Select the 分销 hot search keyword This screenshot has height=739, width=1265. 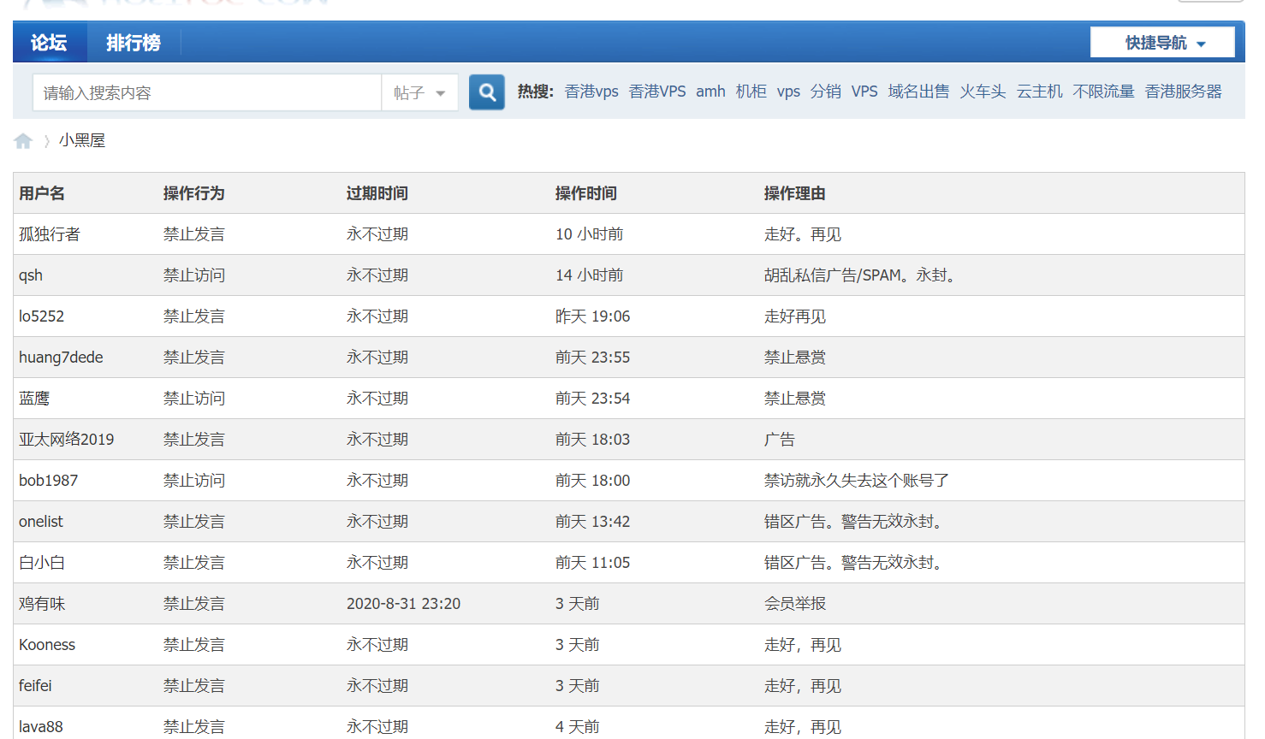click(x=825, y=92)
